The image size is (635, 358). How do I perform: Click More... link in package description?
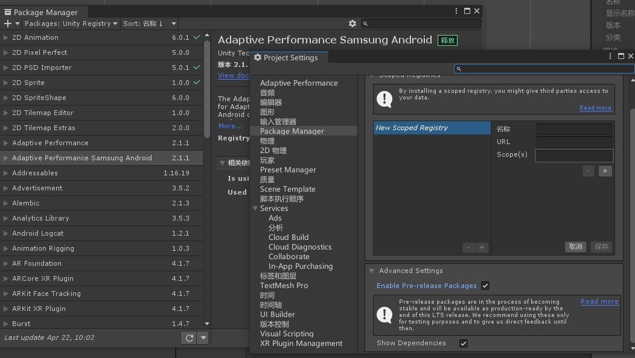pos(231,126)
